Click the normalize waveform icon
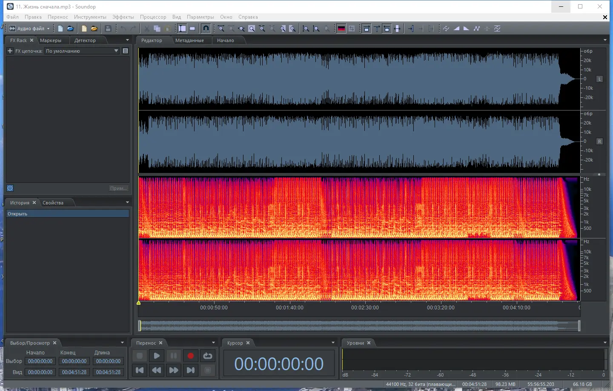The height and width of the screenshot is (391, 613). (446, 28)
